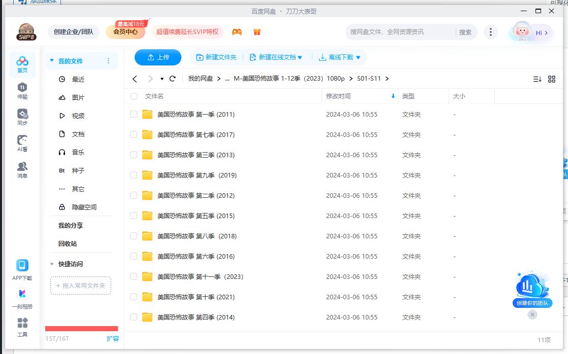Go forward with the right arrow
This screenshot has height=354, width=568.
coord(150,79)
